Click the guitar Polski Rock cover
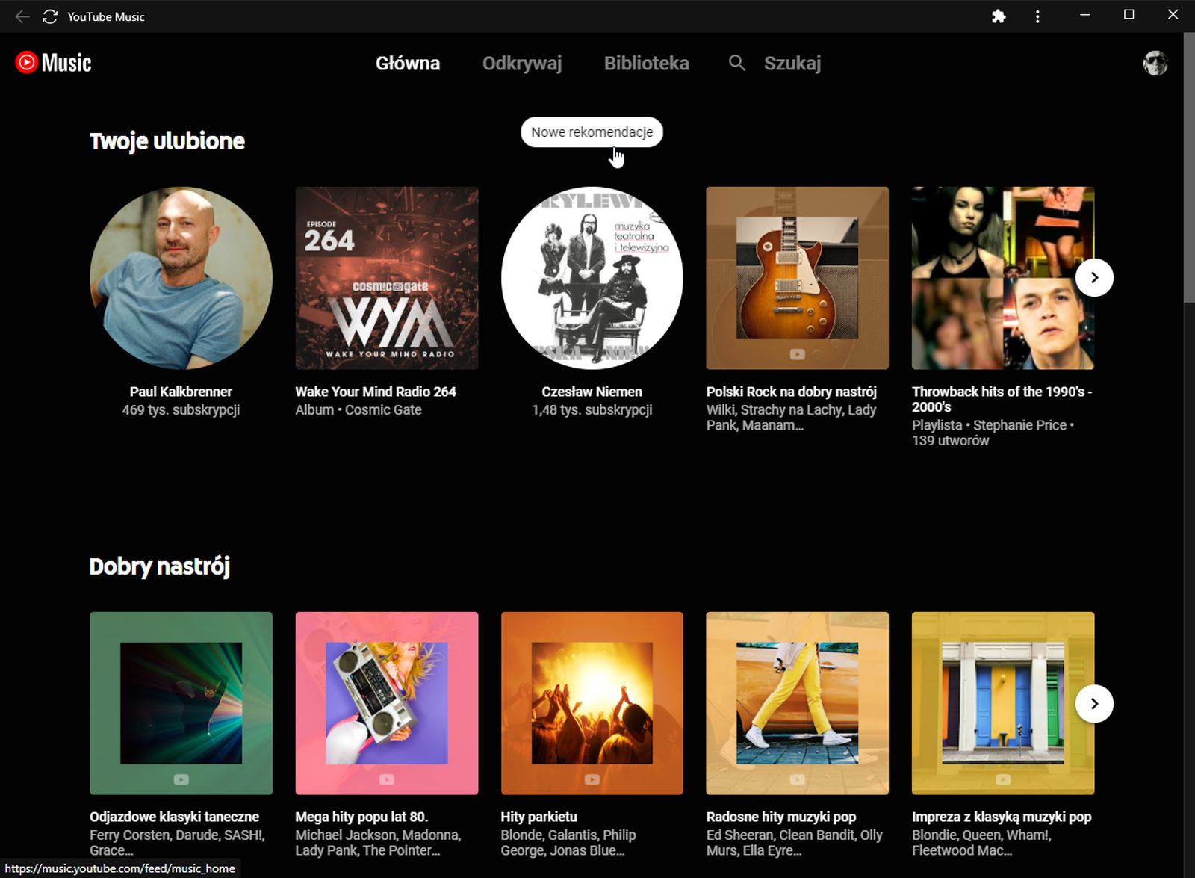Screen dimensions: 1195x878 (x=798, y=278)
